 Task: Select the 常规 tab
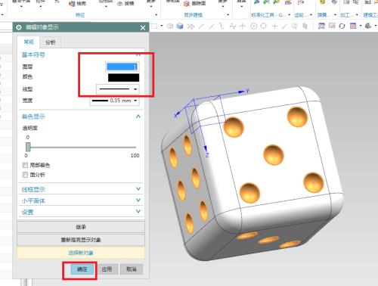29,42
